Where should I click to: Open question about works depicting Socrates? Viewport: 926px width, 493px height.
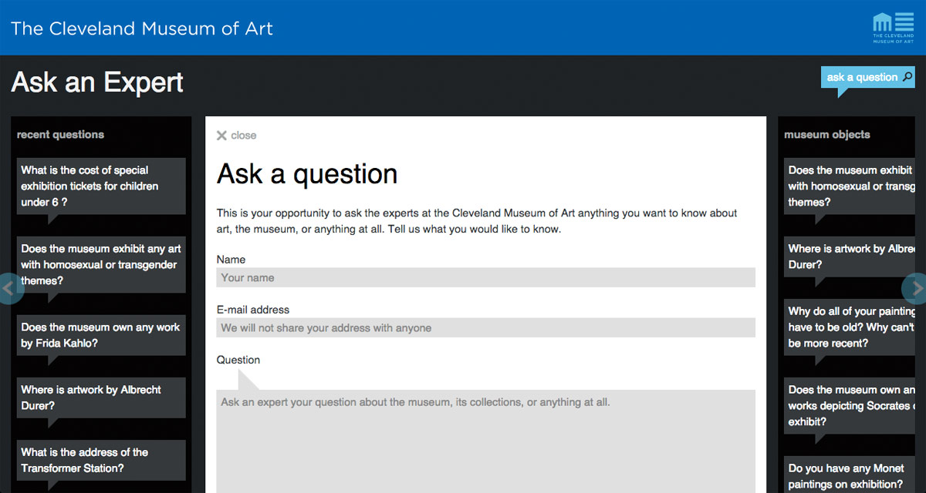point(850,405)
